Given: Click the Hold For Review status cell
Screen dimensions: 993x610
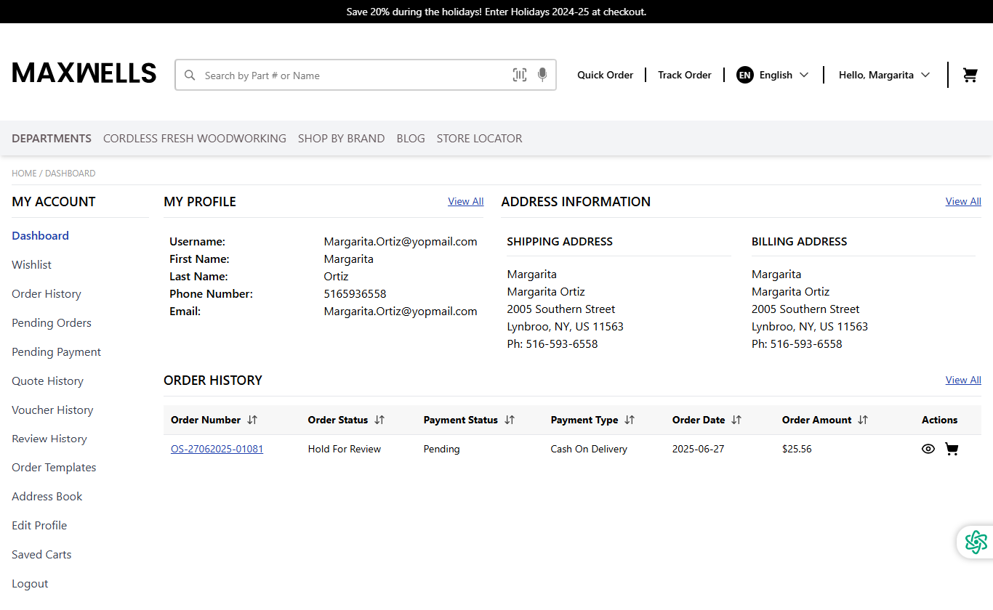Looking at the screenshot, I should (345, 449).
